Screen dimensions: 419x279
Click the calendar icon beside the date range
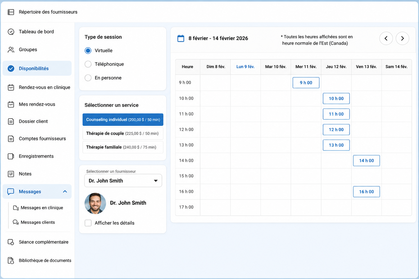point(181,38)
